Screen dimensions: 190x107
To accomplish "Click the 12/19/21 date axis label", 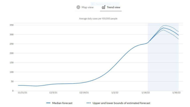I will pyautogui.click(x=84, y=93).
